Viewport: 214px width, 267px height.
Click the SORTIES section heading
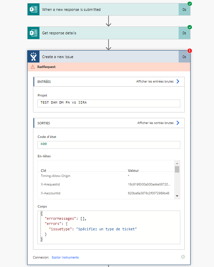44,123
